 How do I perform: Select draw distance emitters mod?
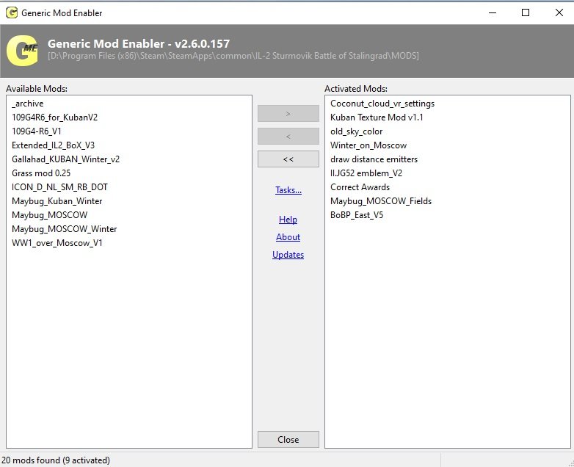[374, 159]
